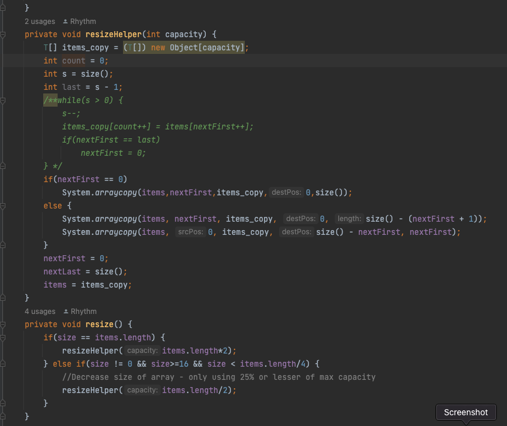Collapse the resize() method fold marker
This screenshot has height=426, width=507.
coord(3,324)
